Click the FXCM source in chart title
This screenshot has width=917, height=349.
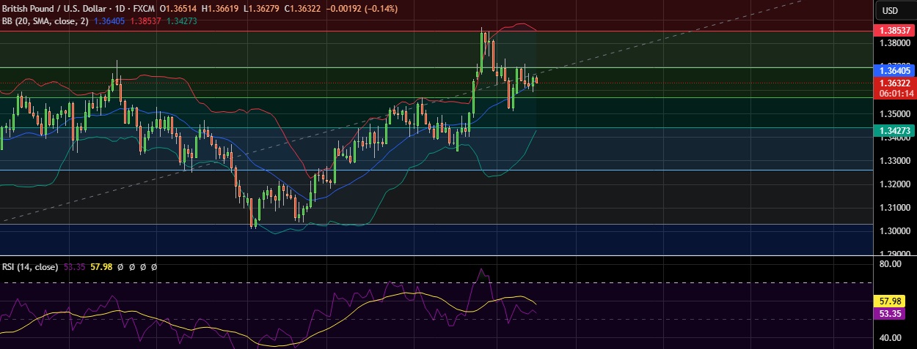pyautogui.click(x=145, y=10)
